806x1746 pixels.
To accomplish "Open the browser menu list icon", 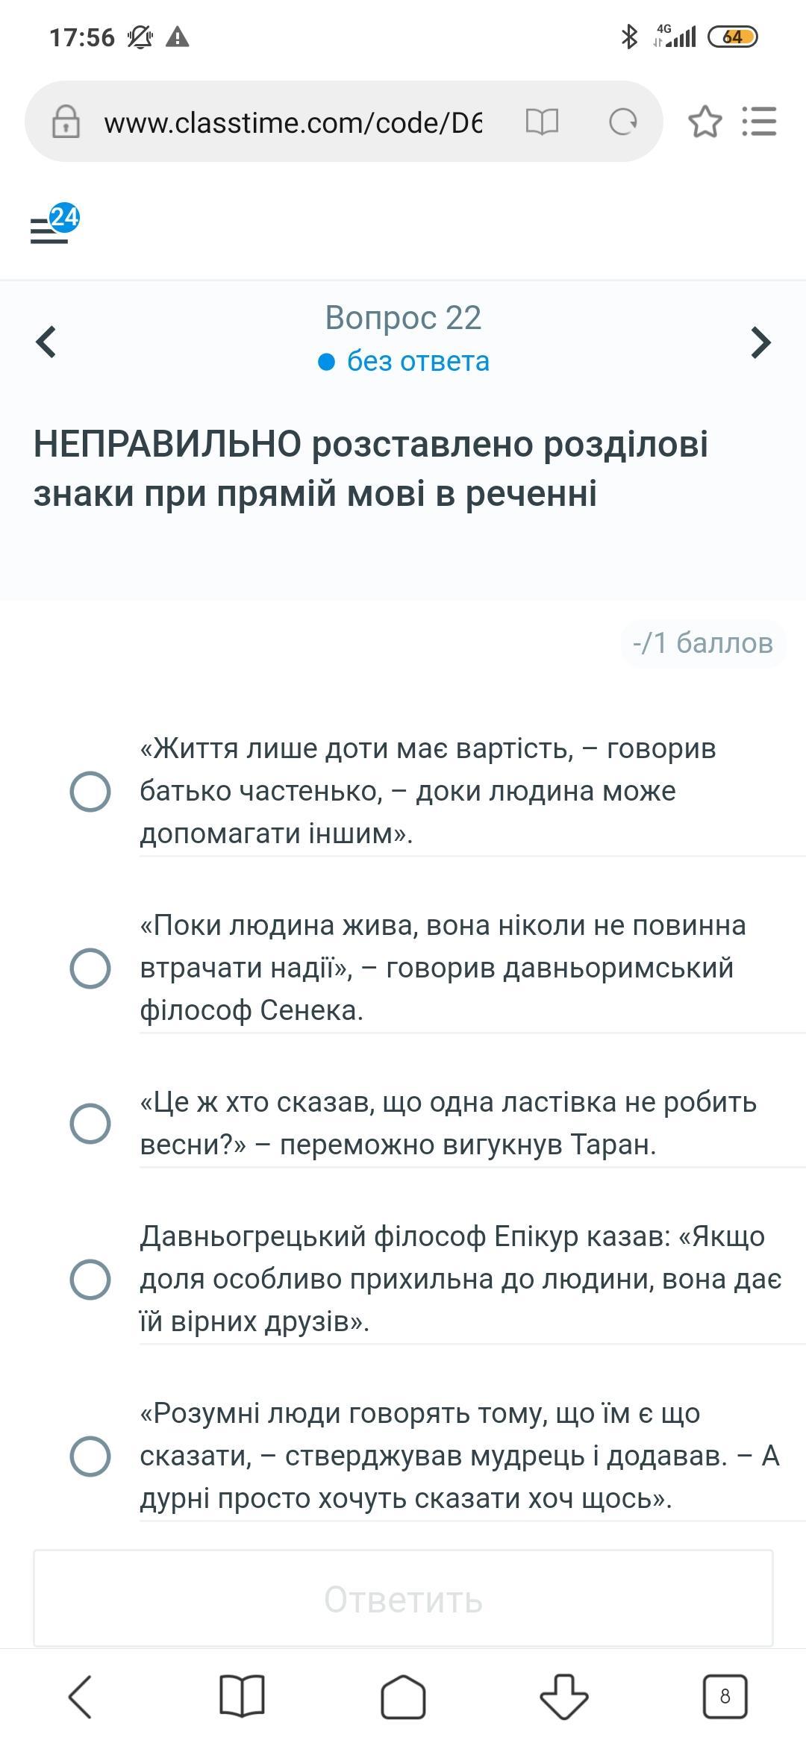I will (759, 122).
